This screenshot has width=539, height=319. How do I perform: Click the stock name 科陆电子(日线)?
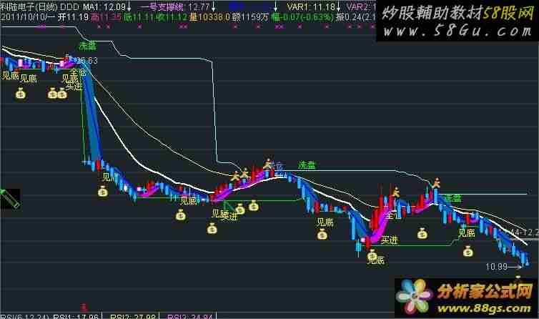pos(29,7)
